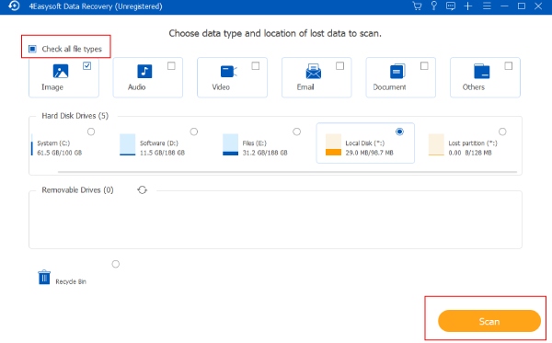Click the '61.5 GB/100 GB' size text
The width and height of the screenshot is (552, 343).
(60, 153)
